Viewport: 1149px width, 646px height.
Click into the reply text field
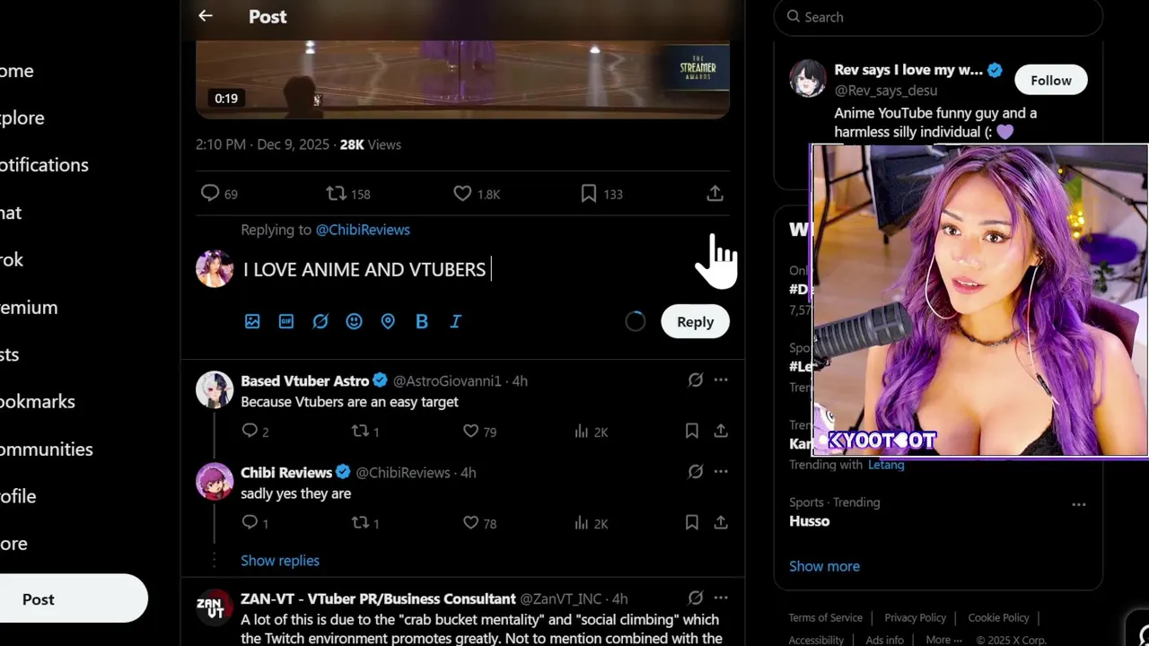click(485, 269)
